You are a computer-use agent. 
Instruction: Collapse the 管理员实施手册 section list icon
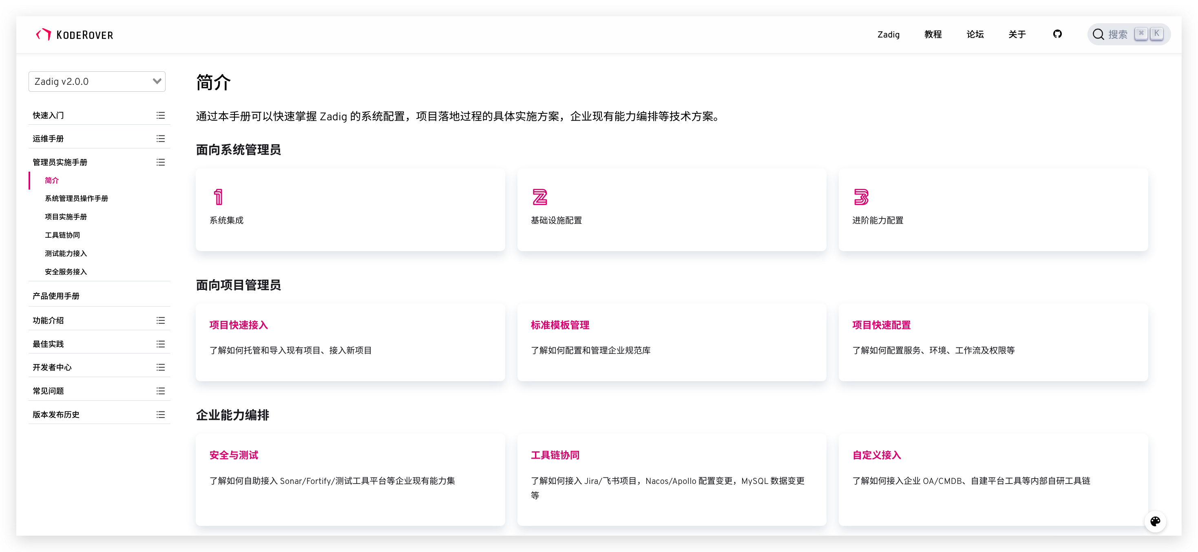point(160,162)
